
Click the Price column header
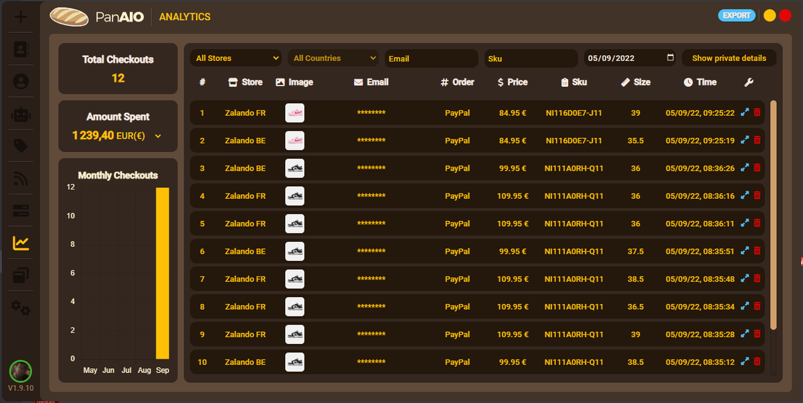tap(513, 82)
